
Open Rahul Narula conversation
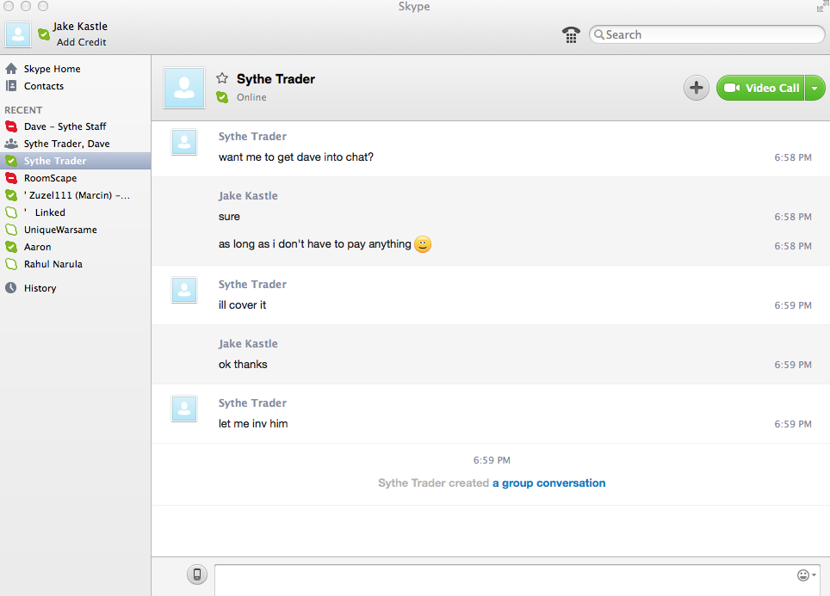[75, 264]
